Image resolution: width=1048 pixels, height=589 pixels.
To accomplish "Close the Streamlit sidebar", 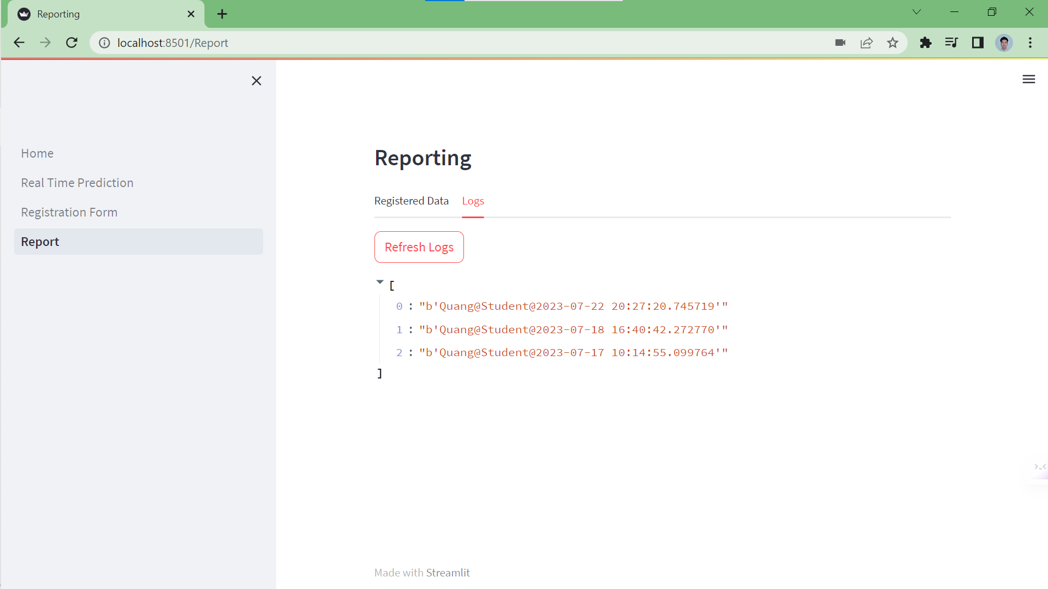I will 256,81.
